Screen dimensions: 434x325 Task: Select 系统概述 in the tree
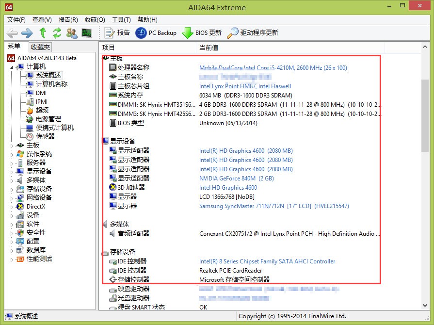(48, 75)
